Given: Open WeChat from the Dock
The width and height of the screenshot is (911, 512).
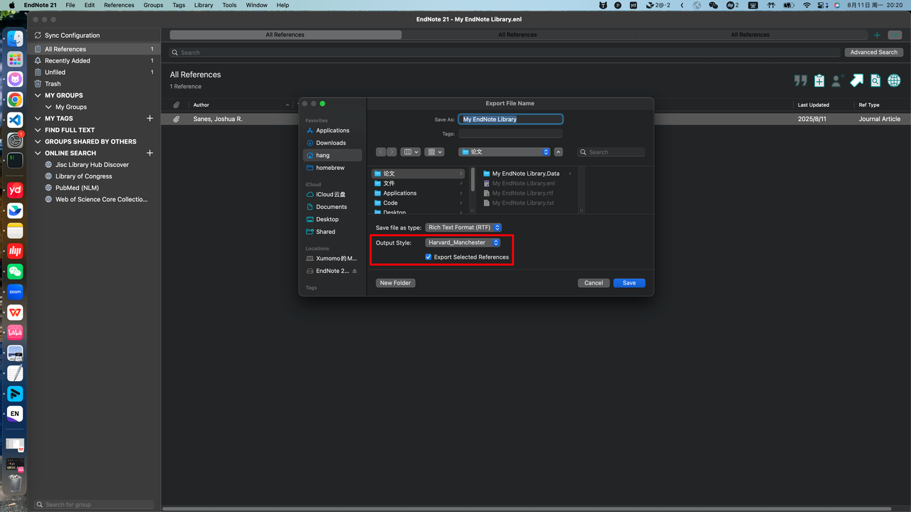Looking at the screenshot, I should [15, 272].
